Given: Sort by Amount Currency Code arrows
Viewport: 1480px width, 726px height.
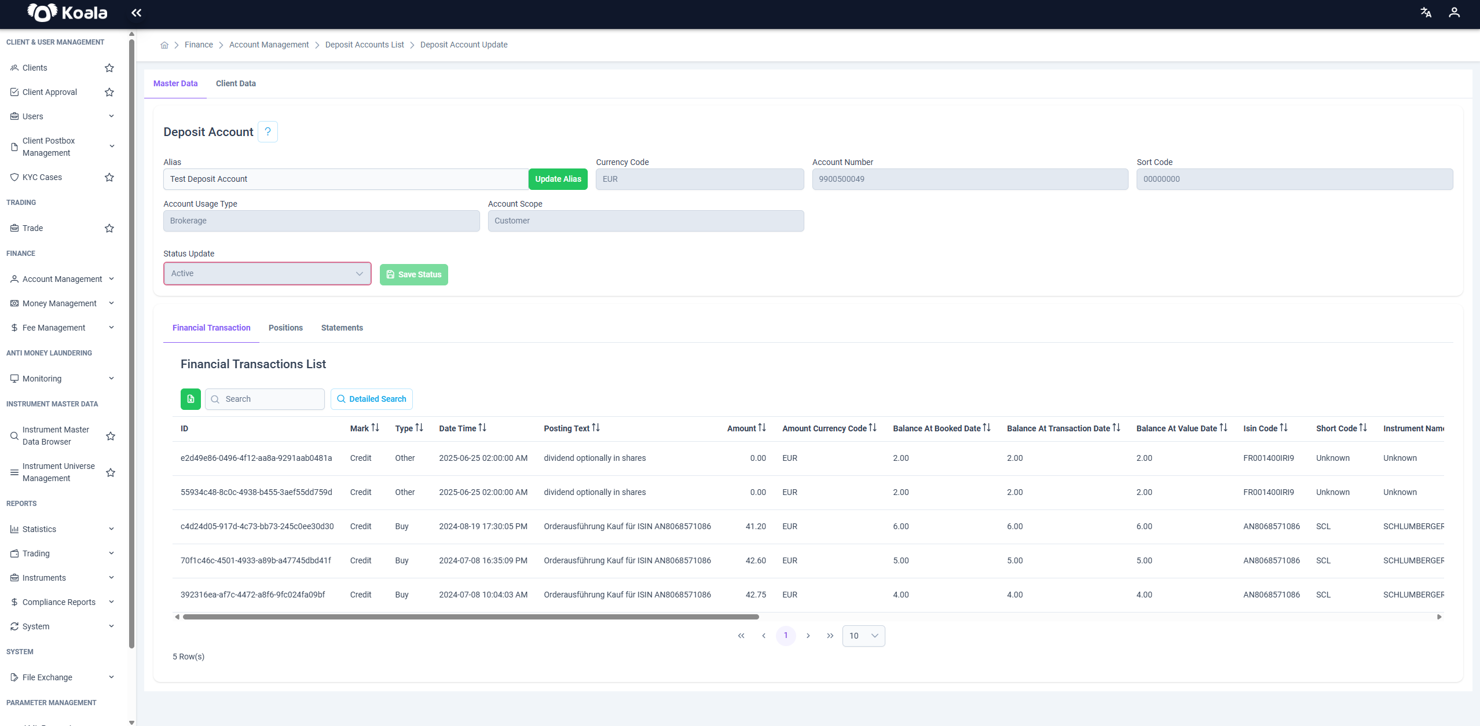Looking at the screenshot, I should click(873, 428).
